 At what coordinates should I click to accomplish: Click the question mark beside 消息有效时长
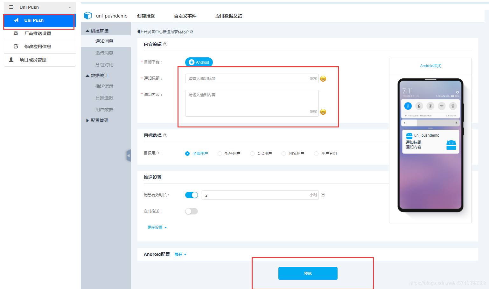(x=323, y=195)
